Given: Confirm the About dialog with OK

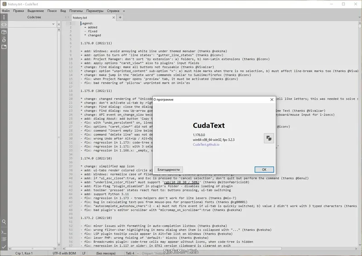Looking at the screenshot, I should [x=264, y=170].
